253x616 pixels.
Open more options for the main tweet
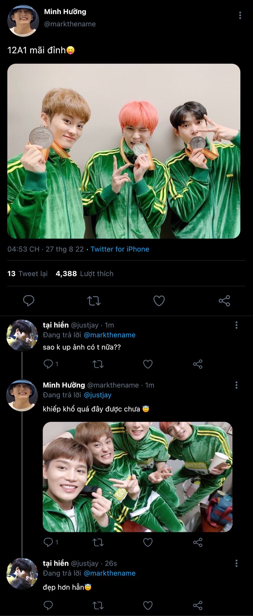click(240, 15)
